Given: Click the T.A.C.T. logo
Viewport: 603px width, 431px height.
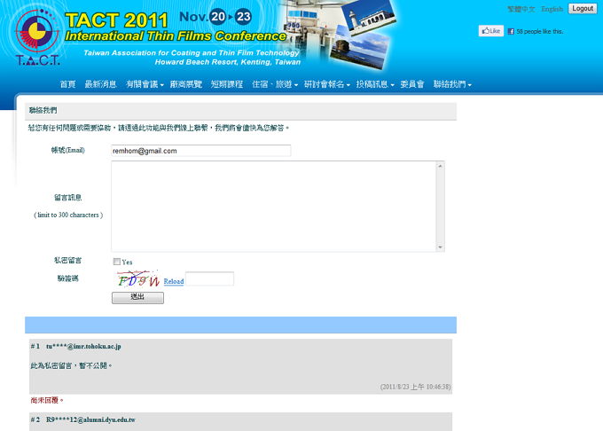Looking at the screenshot, I should coord(37,36).
